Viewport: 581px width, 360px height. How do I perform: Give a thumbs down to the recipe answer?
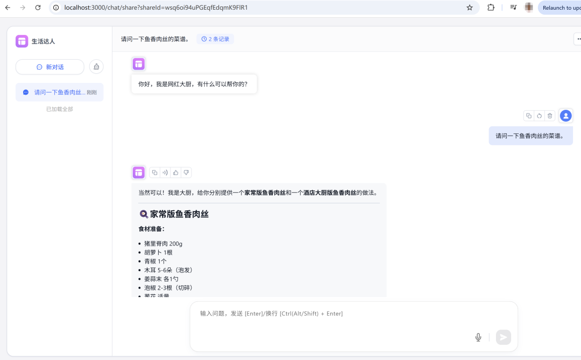click(x=186, y=172)
